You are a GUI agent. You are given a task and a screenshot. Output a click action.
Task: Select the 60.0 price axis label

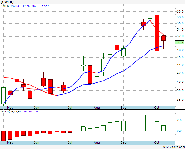pos(180,11)
